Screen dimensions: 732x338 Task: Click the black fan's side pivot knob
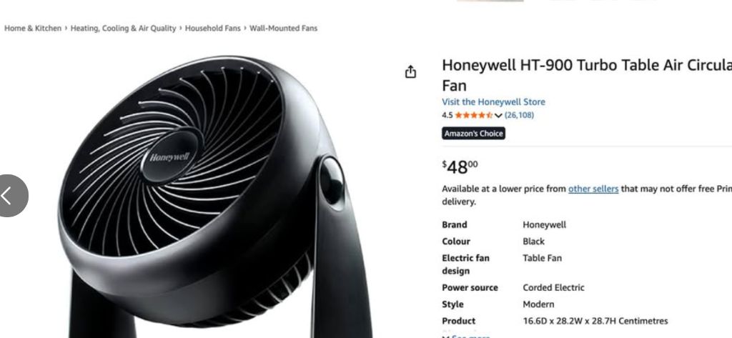tap(332, 181)
